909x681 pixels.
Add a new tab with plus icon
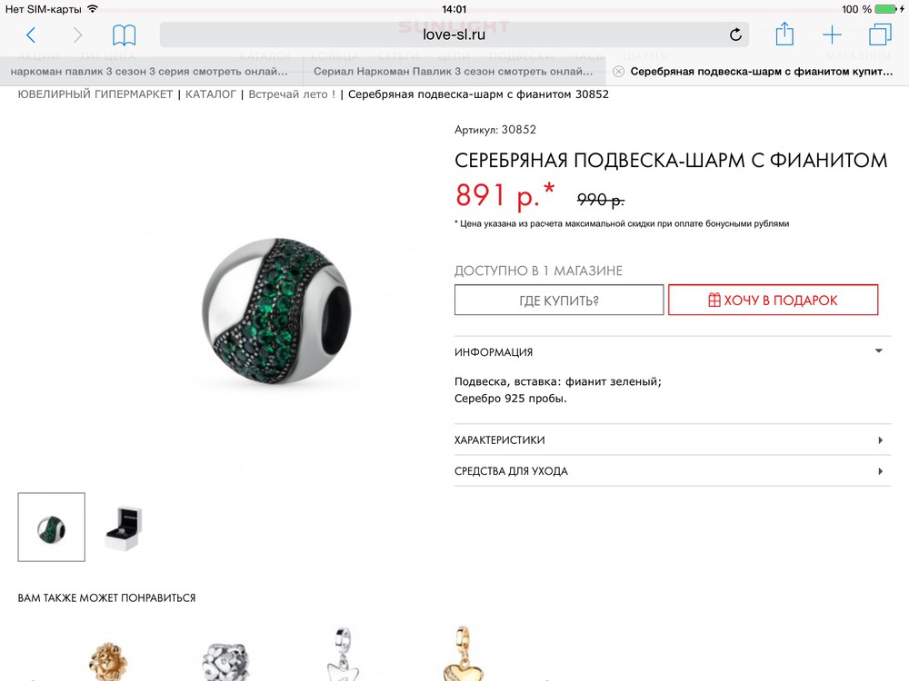tap(832, 35)
